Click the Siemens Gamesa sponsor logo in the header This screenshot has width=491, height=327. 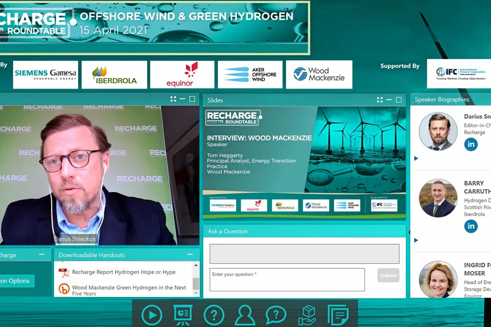(46, 75)
